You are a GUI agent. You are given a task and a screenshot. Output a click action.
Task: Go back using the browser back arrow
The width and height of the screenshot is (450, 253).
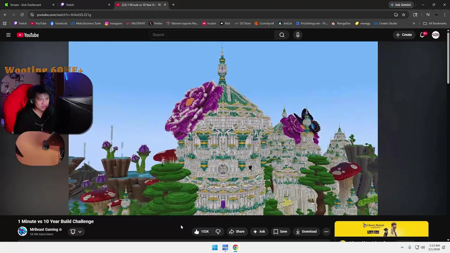pos(5,15)
